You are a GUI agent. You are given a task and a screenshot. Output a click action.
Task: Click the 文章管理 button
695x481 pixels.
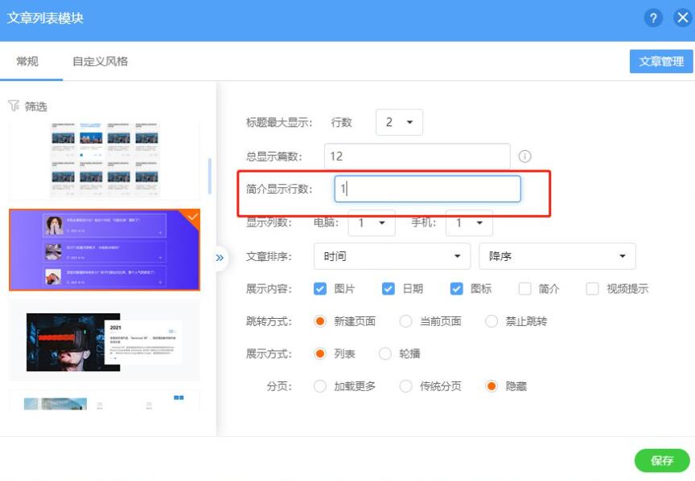[660, 61]
